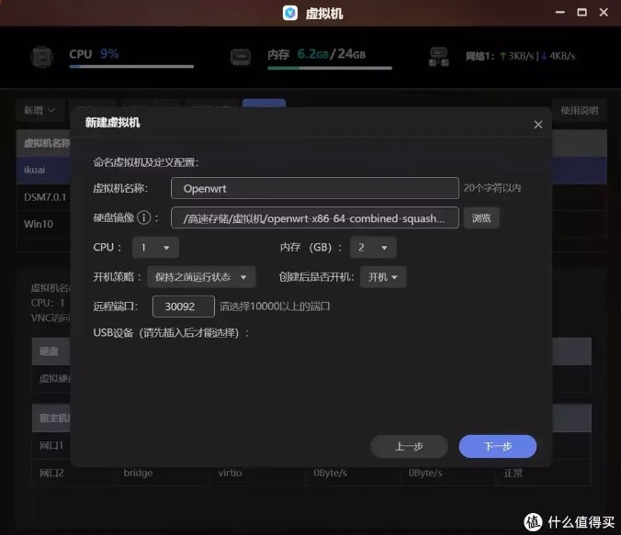Click the memory RAM icon in status bar
621x535 pixels.
pyautogui.click(x=241, y=58)
